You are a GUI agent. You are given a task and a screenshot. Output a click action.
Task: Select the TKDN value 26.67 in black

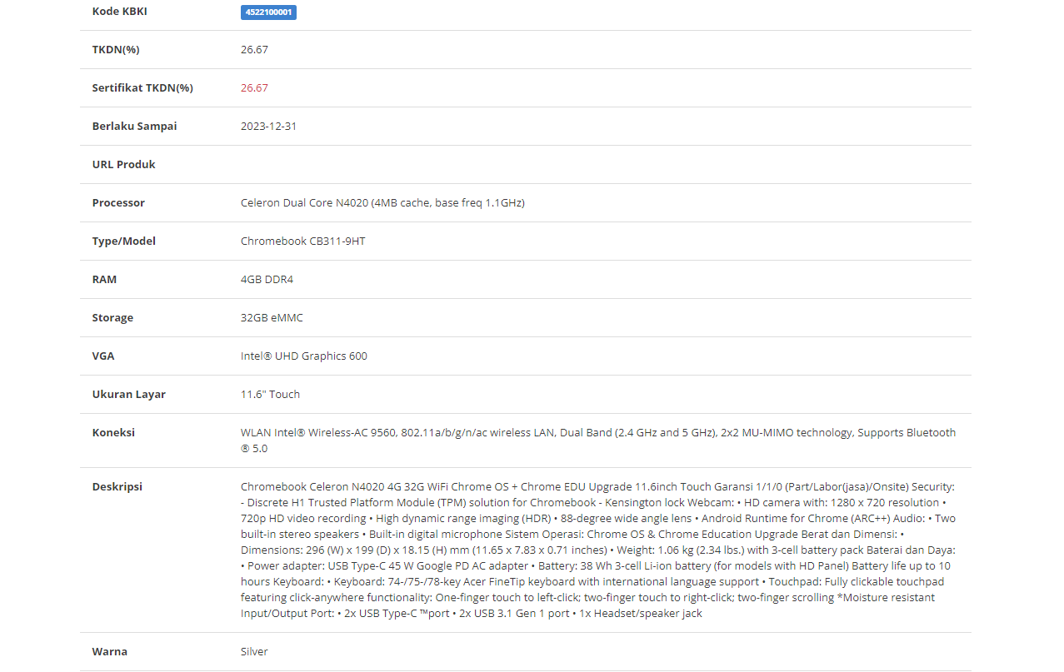coord(254,50)
